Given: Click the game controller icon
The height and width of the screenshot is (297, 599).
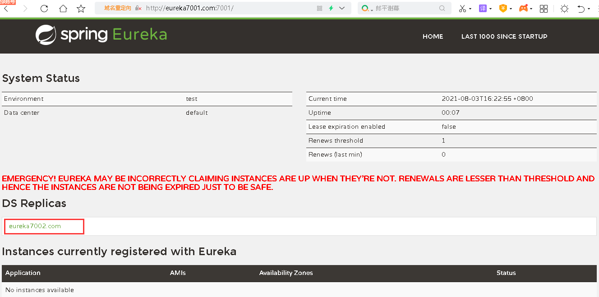Looking at the screenshot, I should point(523,8).
